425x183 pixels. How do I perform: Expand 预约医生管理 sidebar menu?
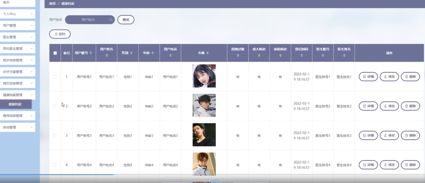pos(17,49)
